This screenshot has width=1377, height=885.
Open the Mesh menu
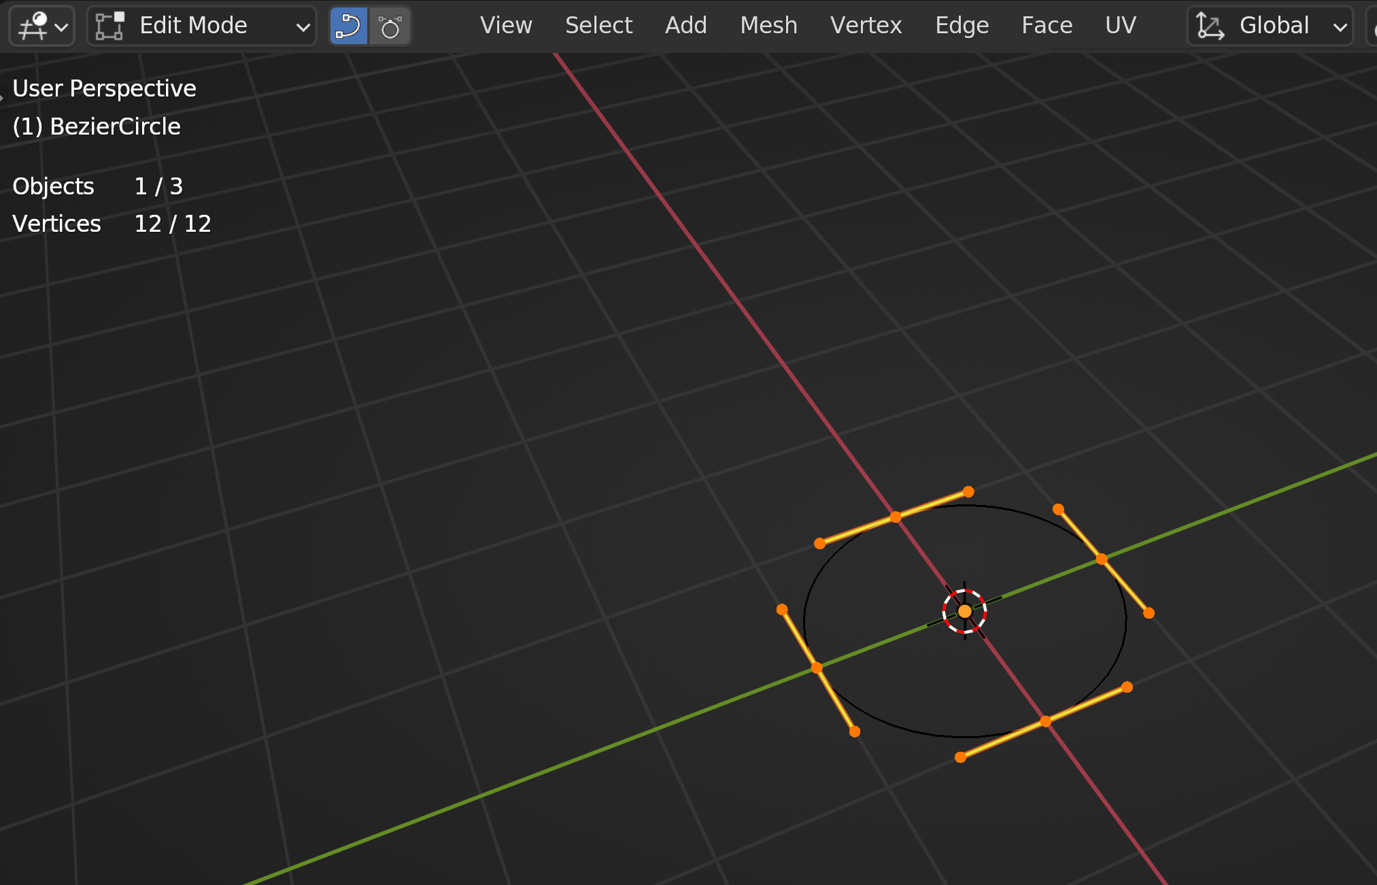tap(768, 26)
